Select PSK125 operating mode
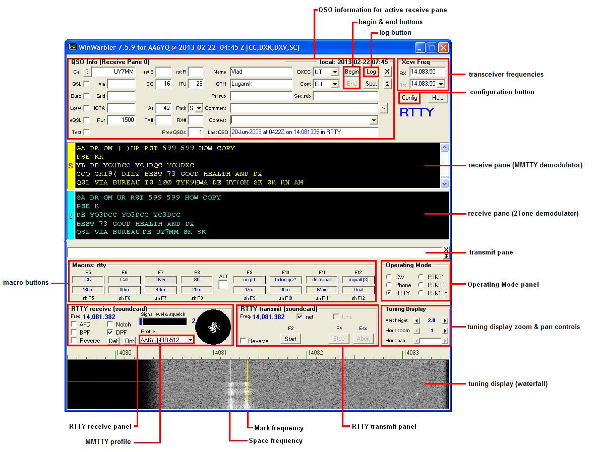This screenshot has width=597, height=452. coord(421,293)
